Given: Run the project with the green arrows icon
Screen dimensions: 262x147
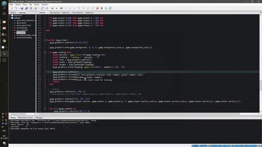Looking at the screenshot, I should 52,8.
